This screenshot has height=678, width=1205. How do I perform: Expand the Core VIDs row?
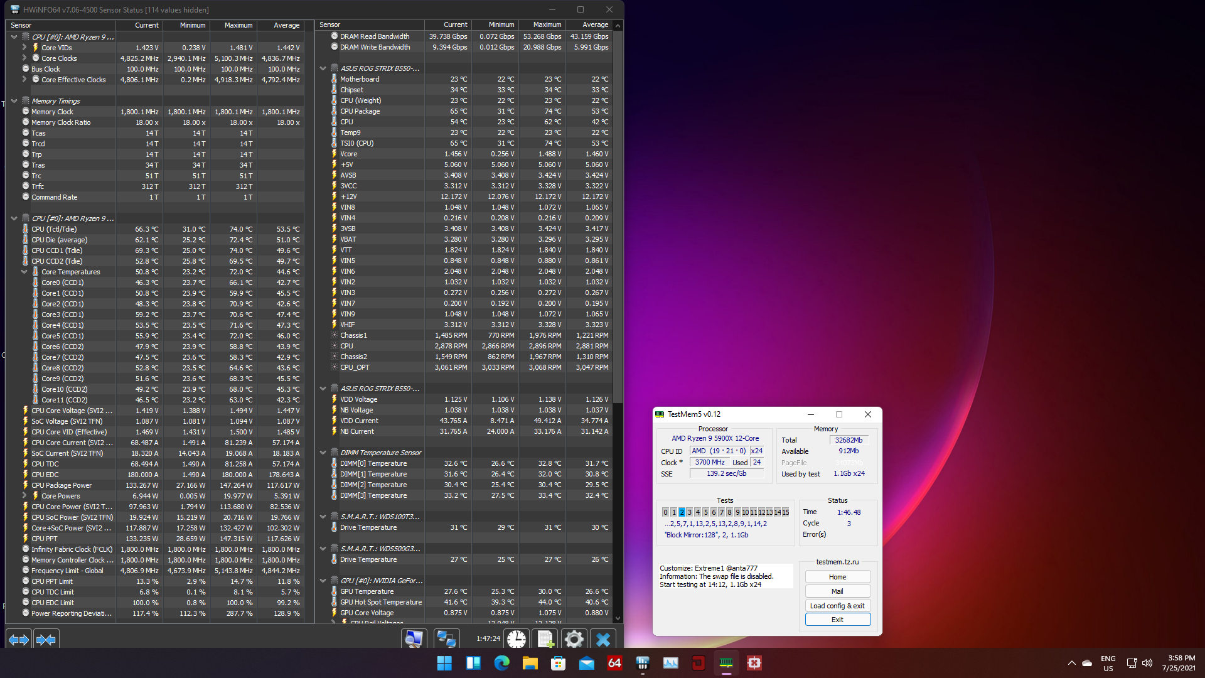coord(24,47)
